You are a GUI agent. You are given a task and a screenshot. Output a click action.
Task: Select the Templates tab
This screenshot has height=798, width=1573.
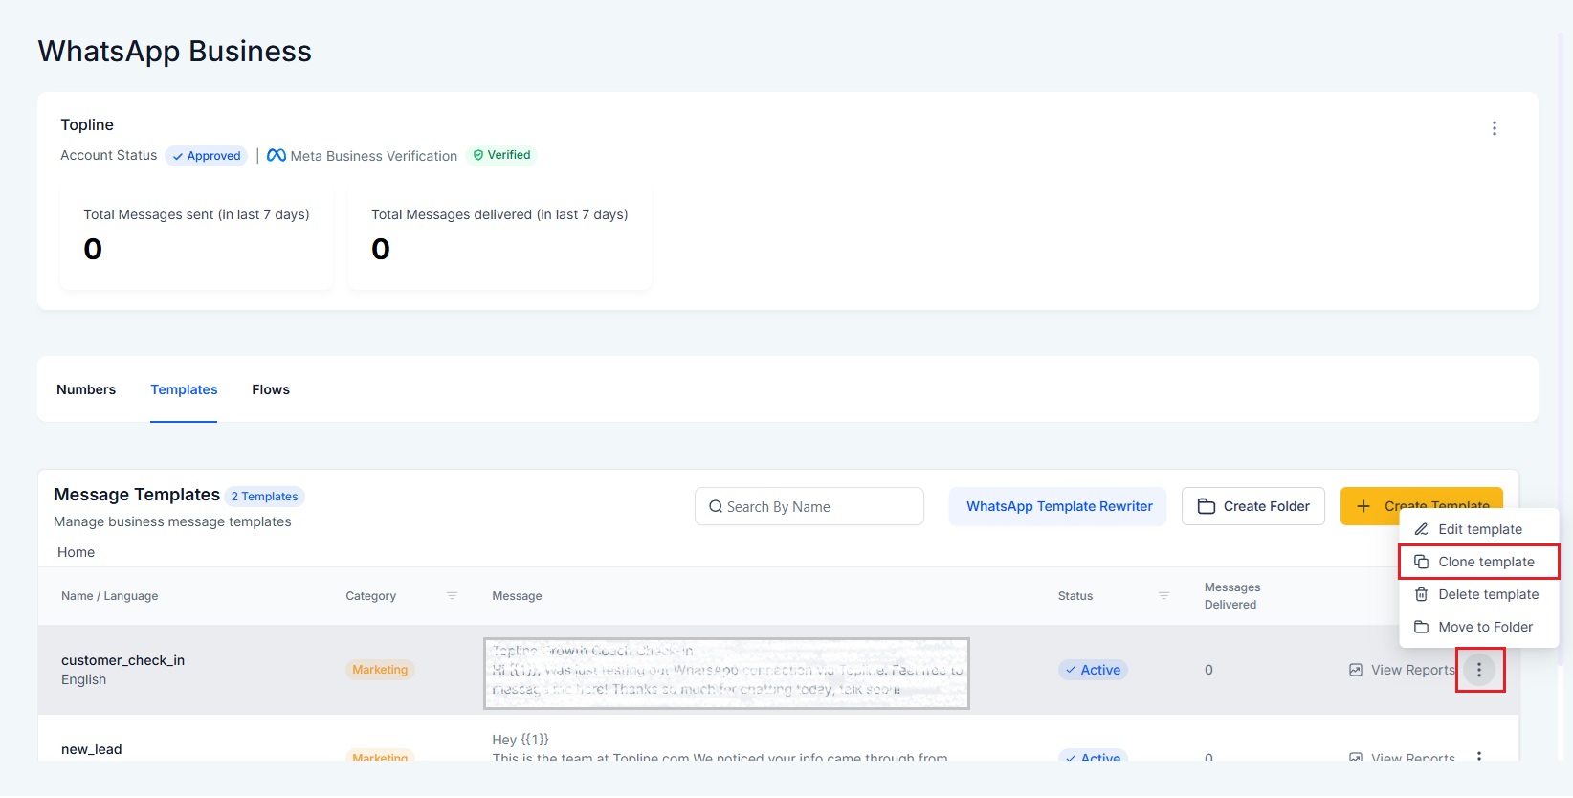pyautogui.click(x=184, y=389)
